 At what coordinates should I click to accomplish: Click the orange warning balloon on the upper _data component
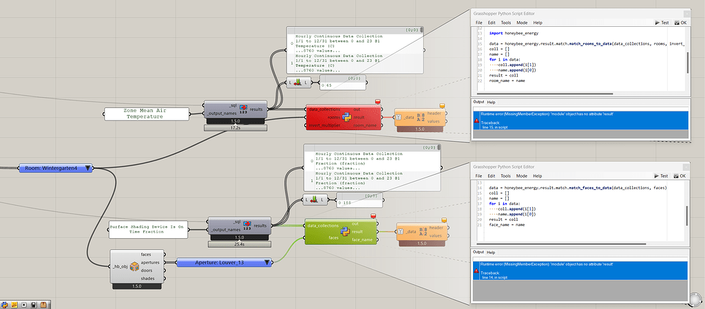[x=443, y=105]
